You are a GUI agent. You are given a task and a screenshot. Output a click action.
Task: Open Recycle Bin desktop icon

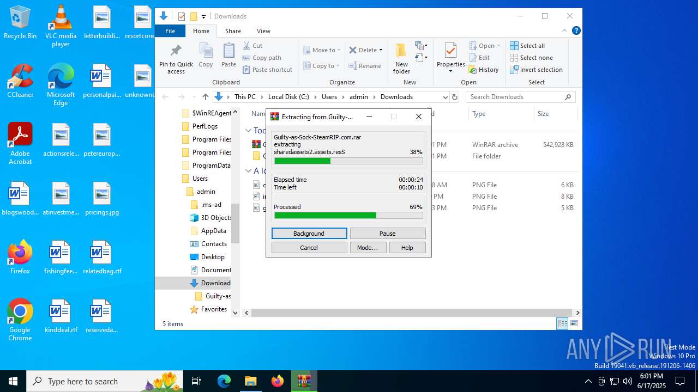click(x=20, y=23)
